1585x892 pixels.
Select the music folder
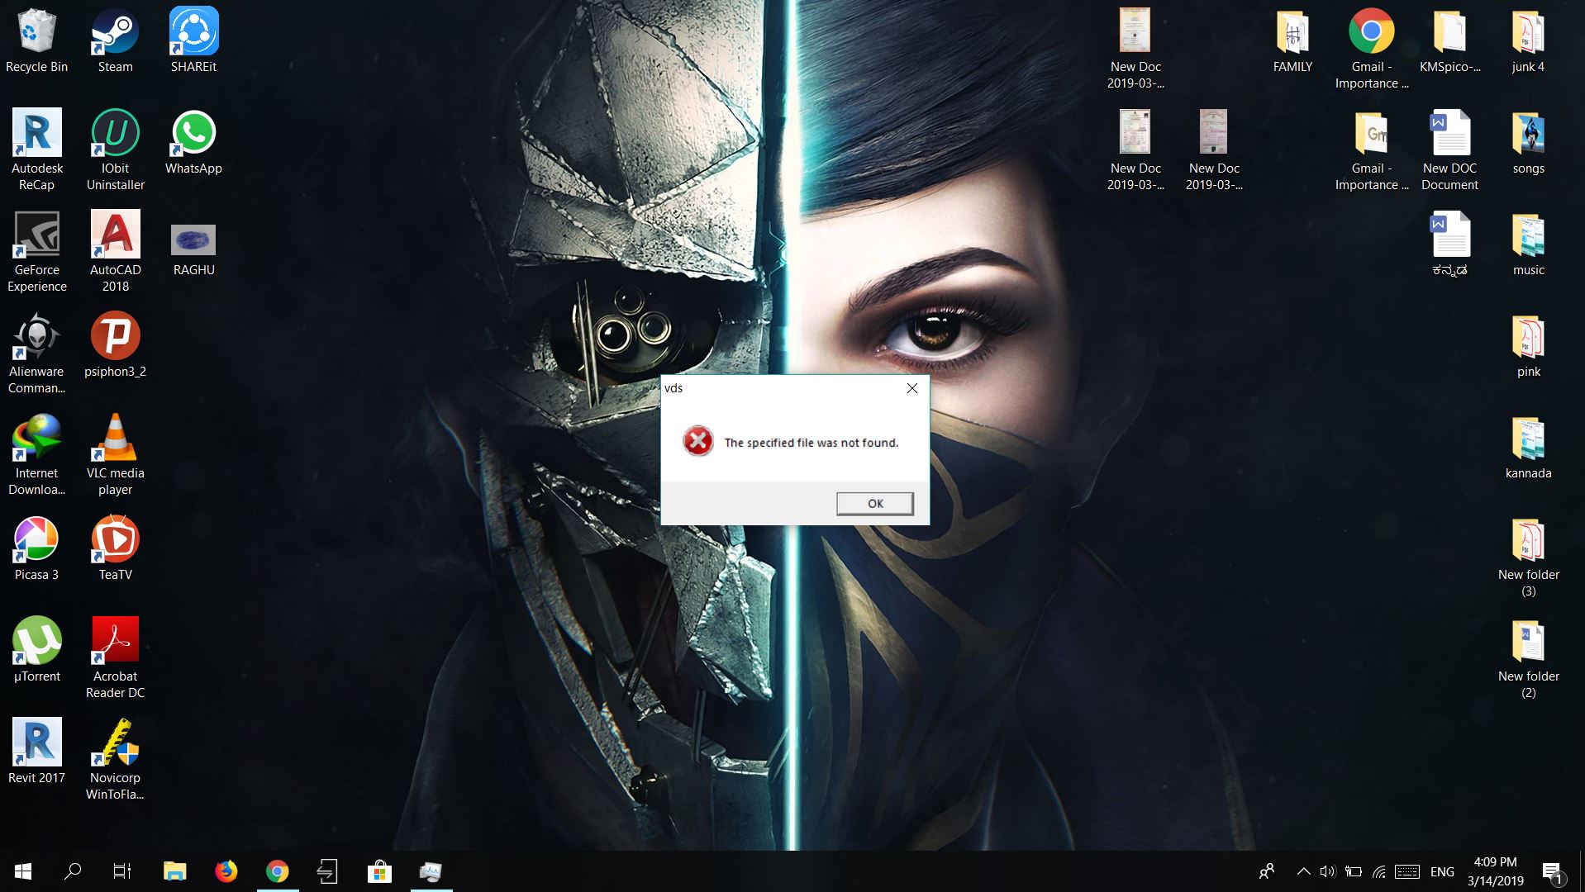(1528, 244)
